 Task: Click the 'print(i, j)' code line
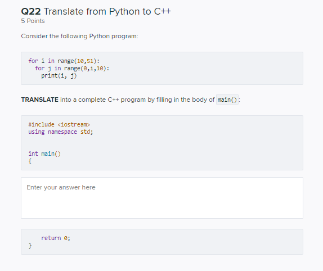59,76
